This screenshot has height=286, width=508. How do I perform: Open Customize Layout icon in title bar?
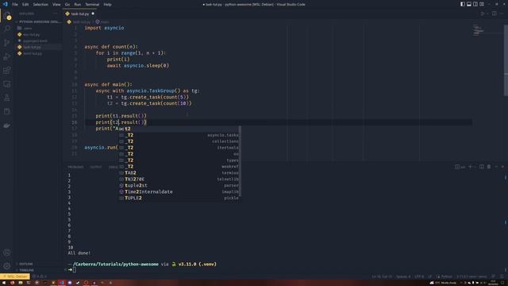(x=482, y=4)
